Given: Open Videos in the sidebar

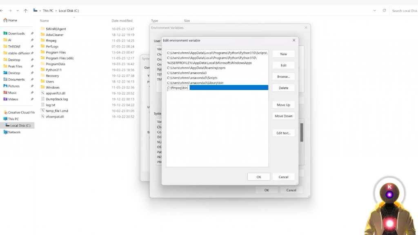Looking at the screenshot, I should click(x=13, y=99).
